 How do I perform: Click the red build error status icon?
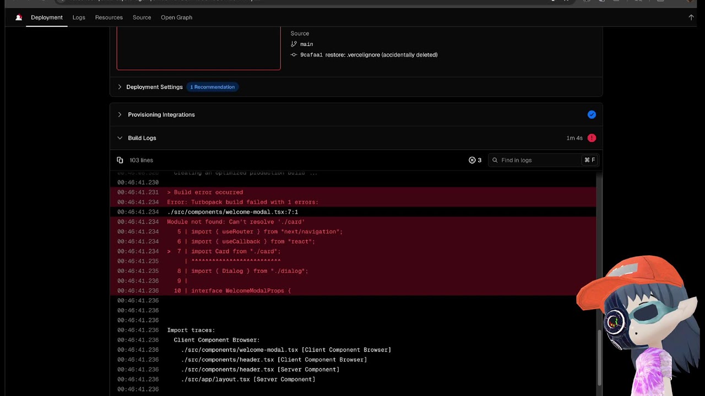point(592,138)
